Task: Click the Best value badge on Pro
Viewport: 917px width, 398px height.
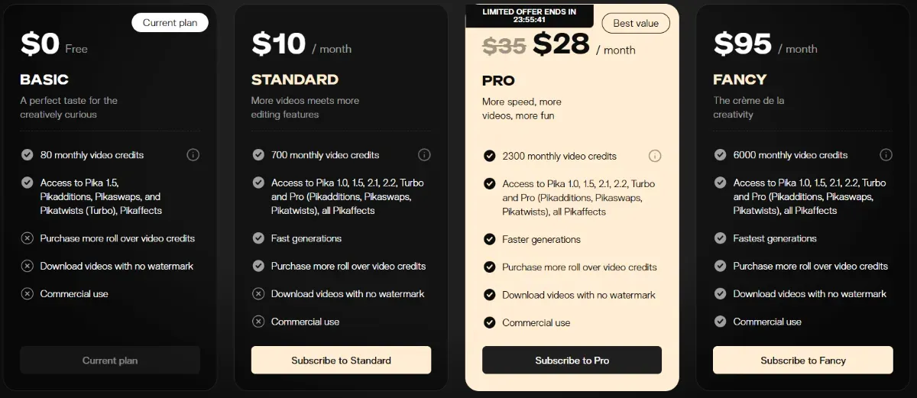Action: click(635, 23)
